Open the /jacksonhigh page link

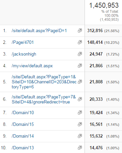[24, 54]
